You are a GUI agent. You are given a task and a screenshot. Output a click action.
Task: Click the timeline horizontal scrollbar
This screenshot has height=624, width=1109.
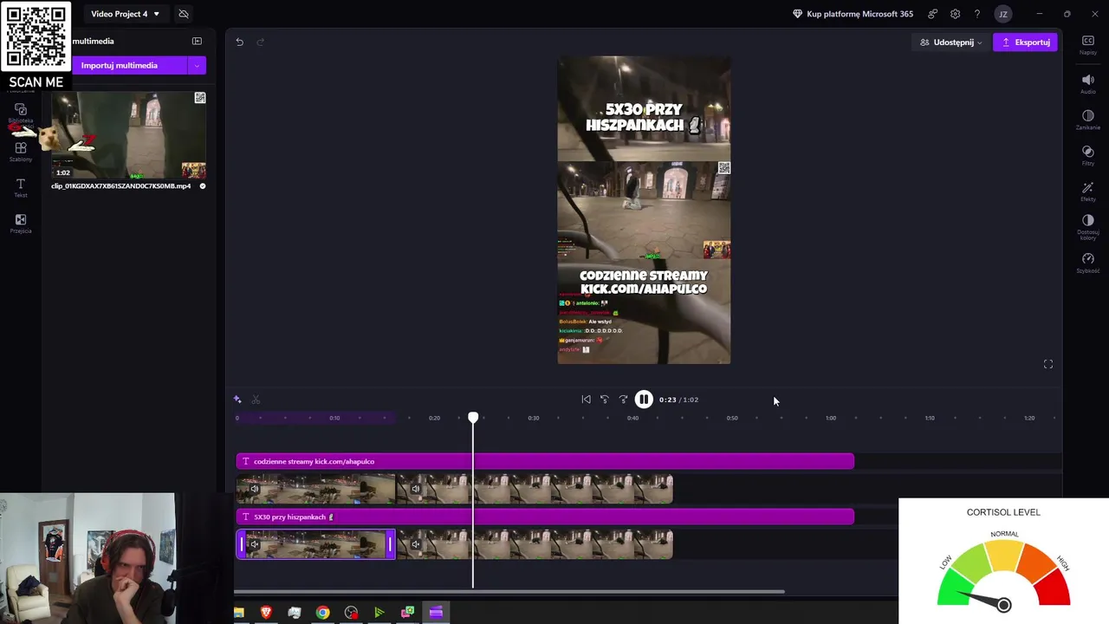[509, 592]
